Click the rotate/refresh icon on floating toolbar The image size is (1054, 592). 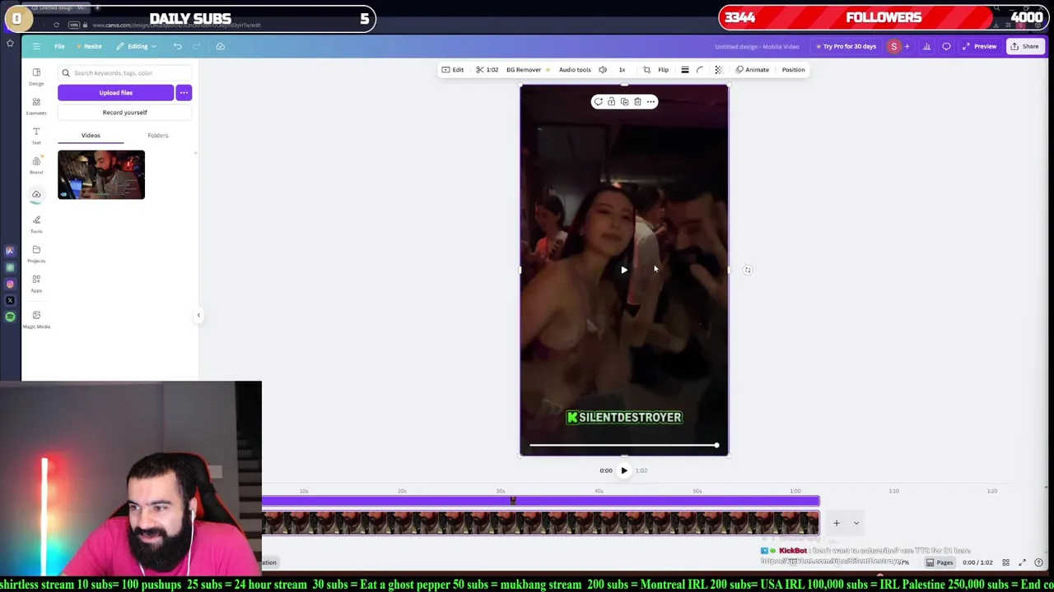click(598, 102)
